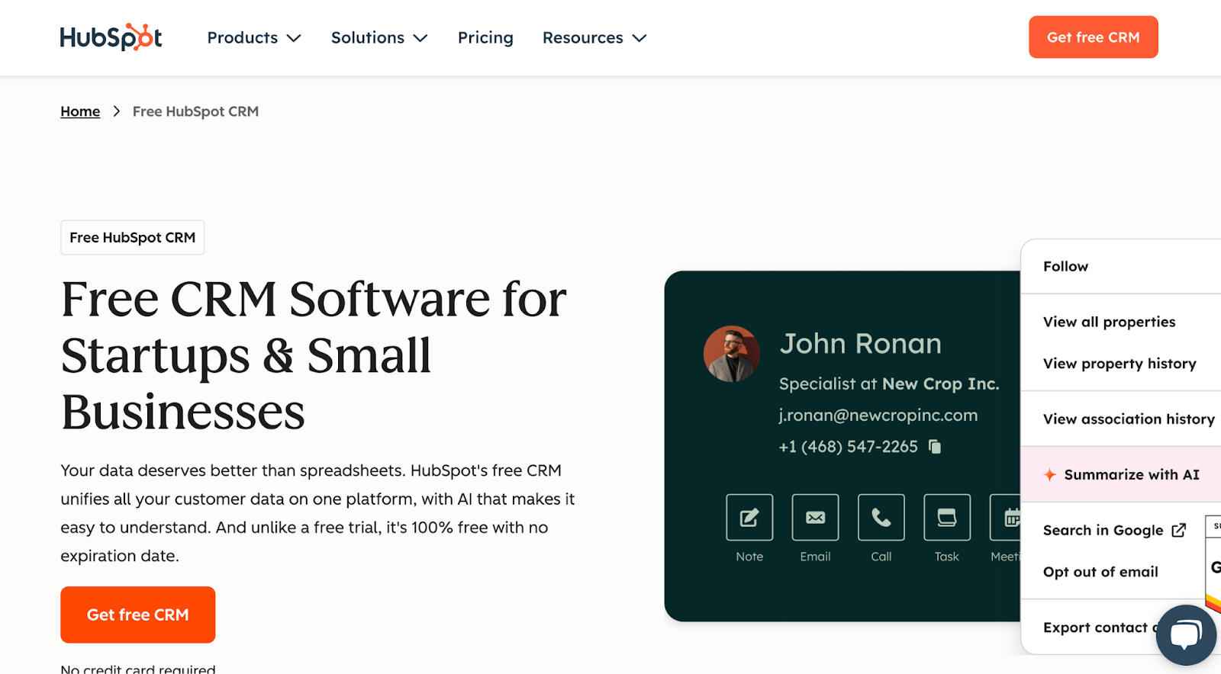The image size is (1221, 674).
Task: Click the New Crop Inc. company name
Action: (940, 384)
